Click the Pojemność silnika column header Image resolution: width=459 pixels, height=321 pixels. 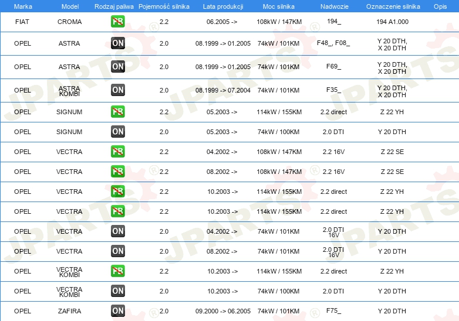click(x=164, y=6)
